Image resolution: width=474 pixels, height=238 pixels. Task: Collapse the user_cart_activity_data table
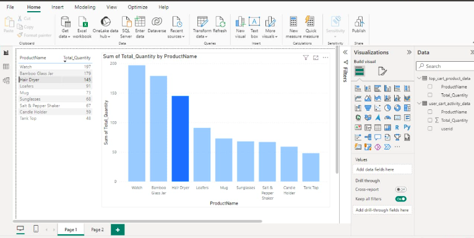point(419,103)
